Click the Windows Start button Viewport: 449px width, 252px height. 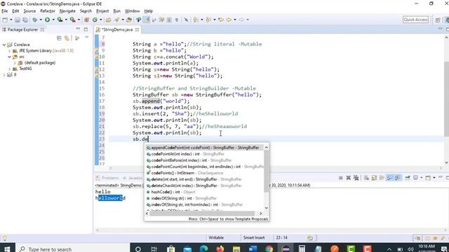pyautogui.click(x=7, y=249)
